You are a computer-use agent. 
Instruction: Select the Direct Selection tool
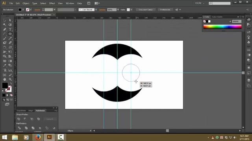pos(10,20)
